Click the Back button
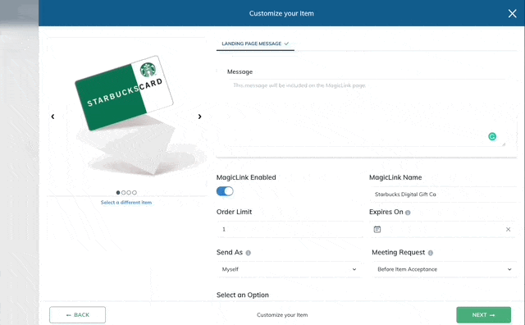Viewport: 525px width, 325px height. [x=77, y=315]
